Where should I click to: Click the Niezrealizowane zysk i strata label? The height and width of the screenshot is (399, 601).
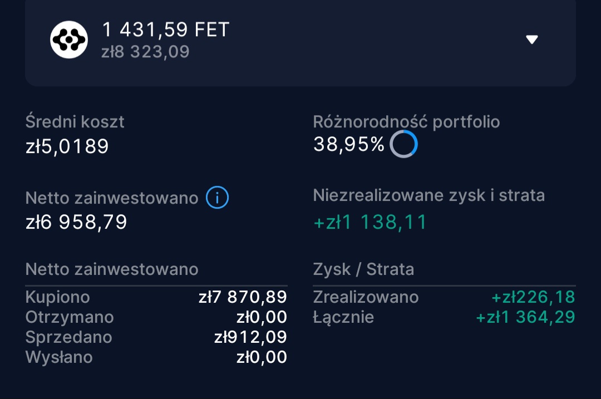pos(428,195)
